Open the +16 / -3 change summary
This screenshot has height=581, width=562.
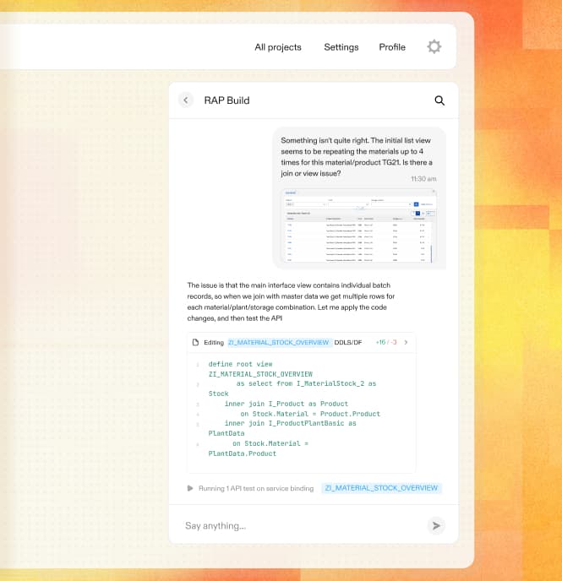click(x=386, y=342)
